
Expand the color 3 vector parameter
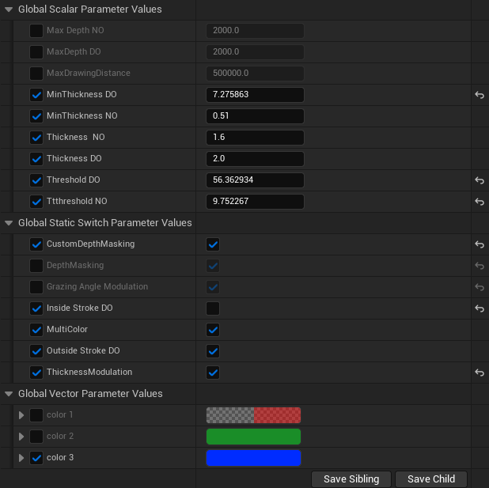coord(21,458)
